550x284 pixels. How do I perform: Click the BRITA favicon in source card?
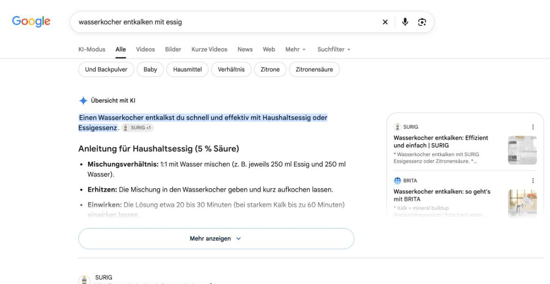[397, 180]
